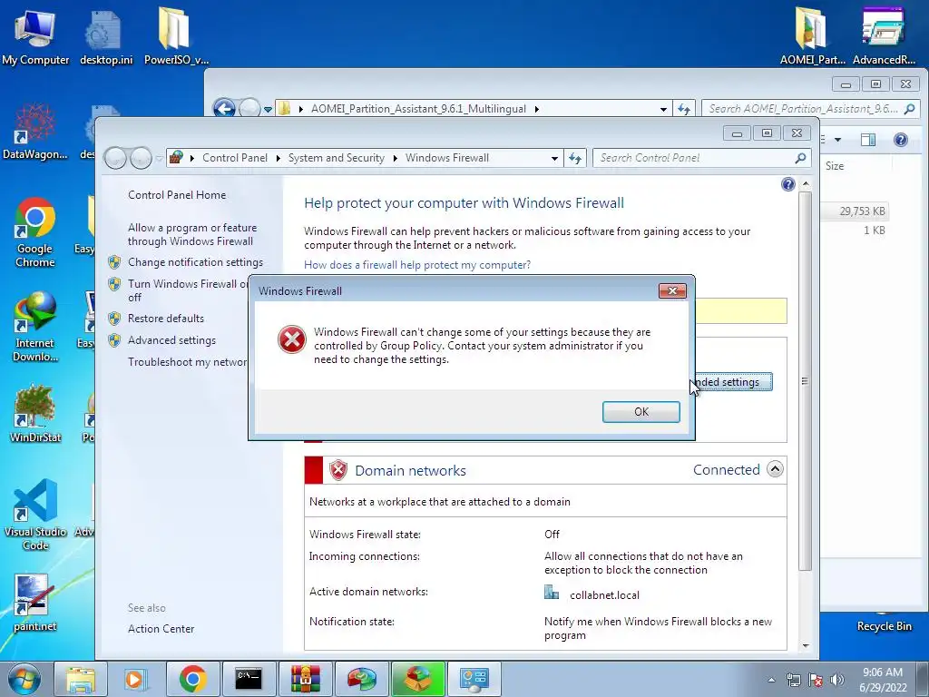
Task: Expand Control Panel breadcrumb arrow
Action: coord(278,158)
